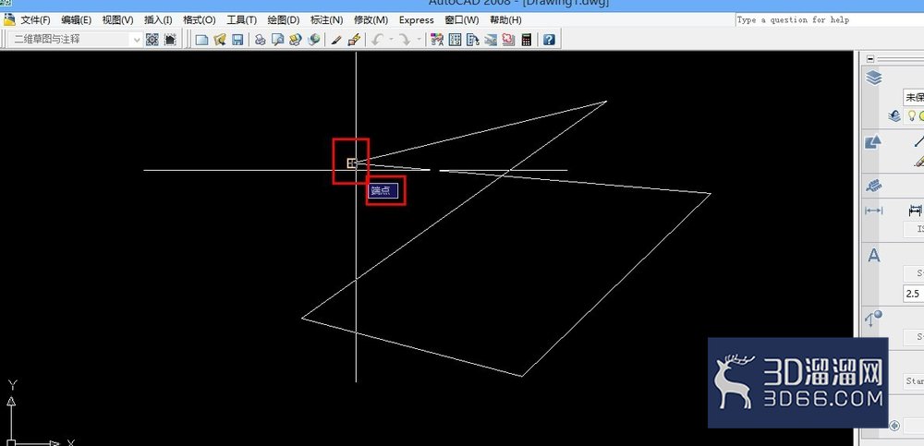The width and height of the screenshot is (924, 446).
Task: Click the Layers panel icon in dashboard
Action: pos(874,78)
